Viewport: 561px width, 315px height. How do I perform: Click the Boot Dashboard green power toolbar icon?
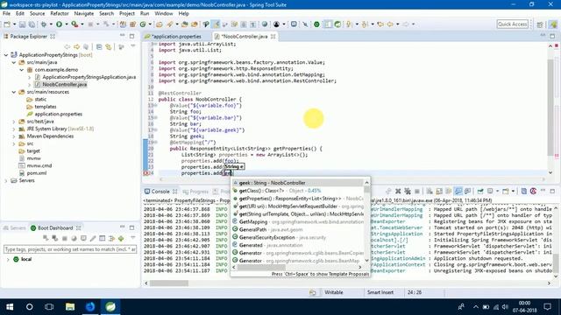click(316, 24)
